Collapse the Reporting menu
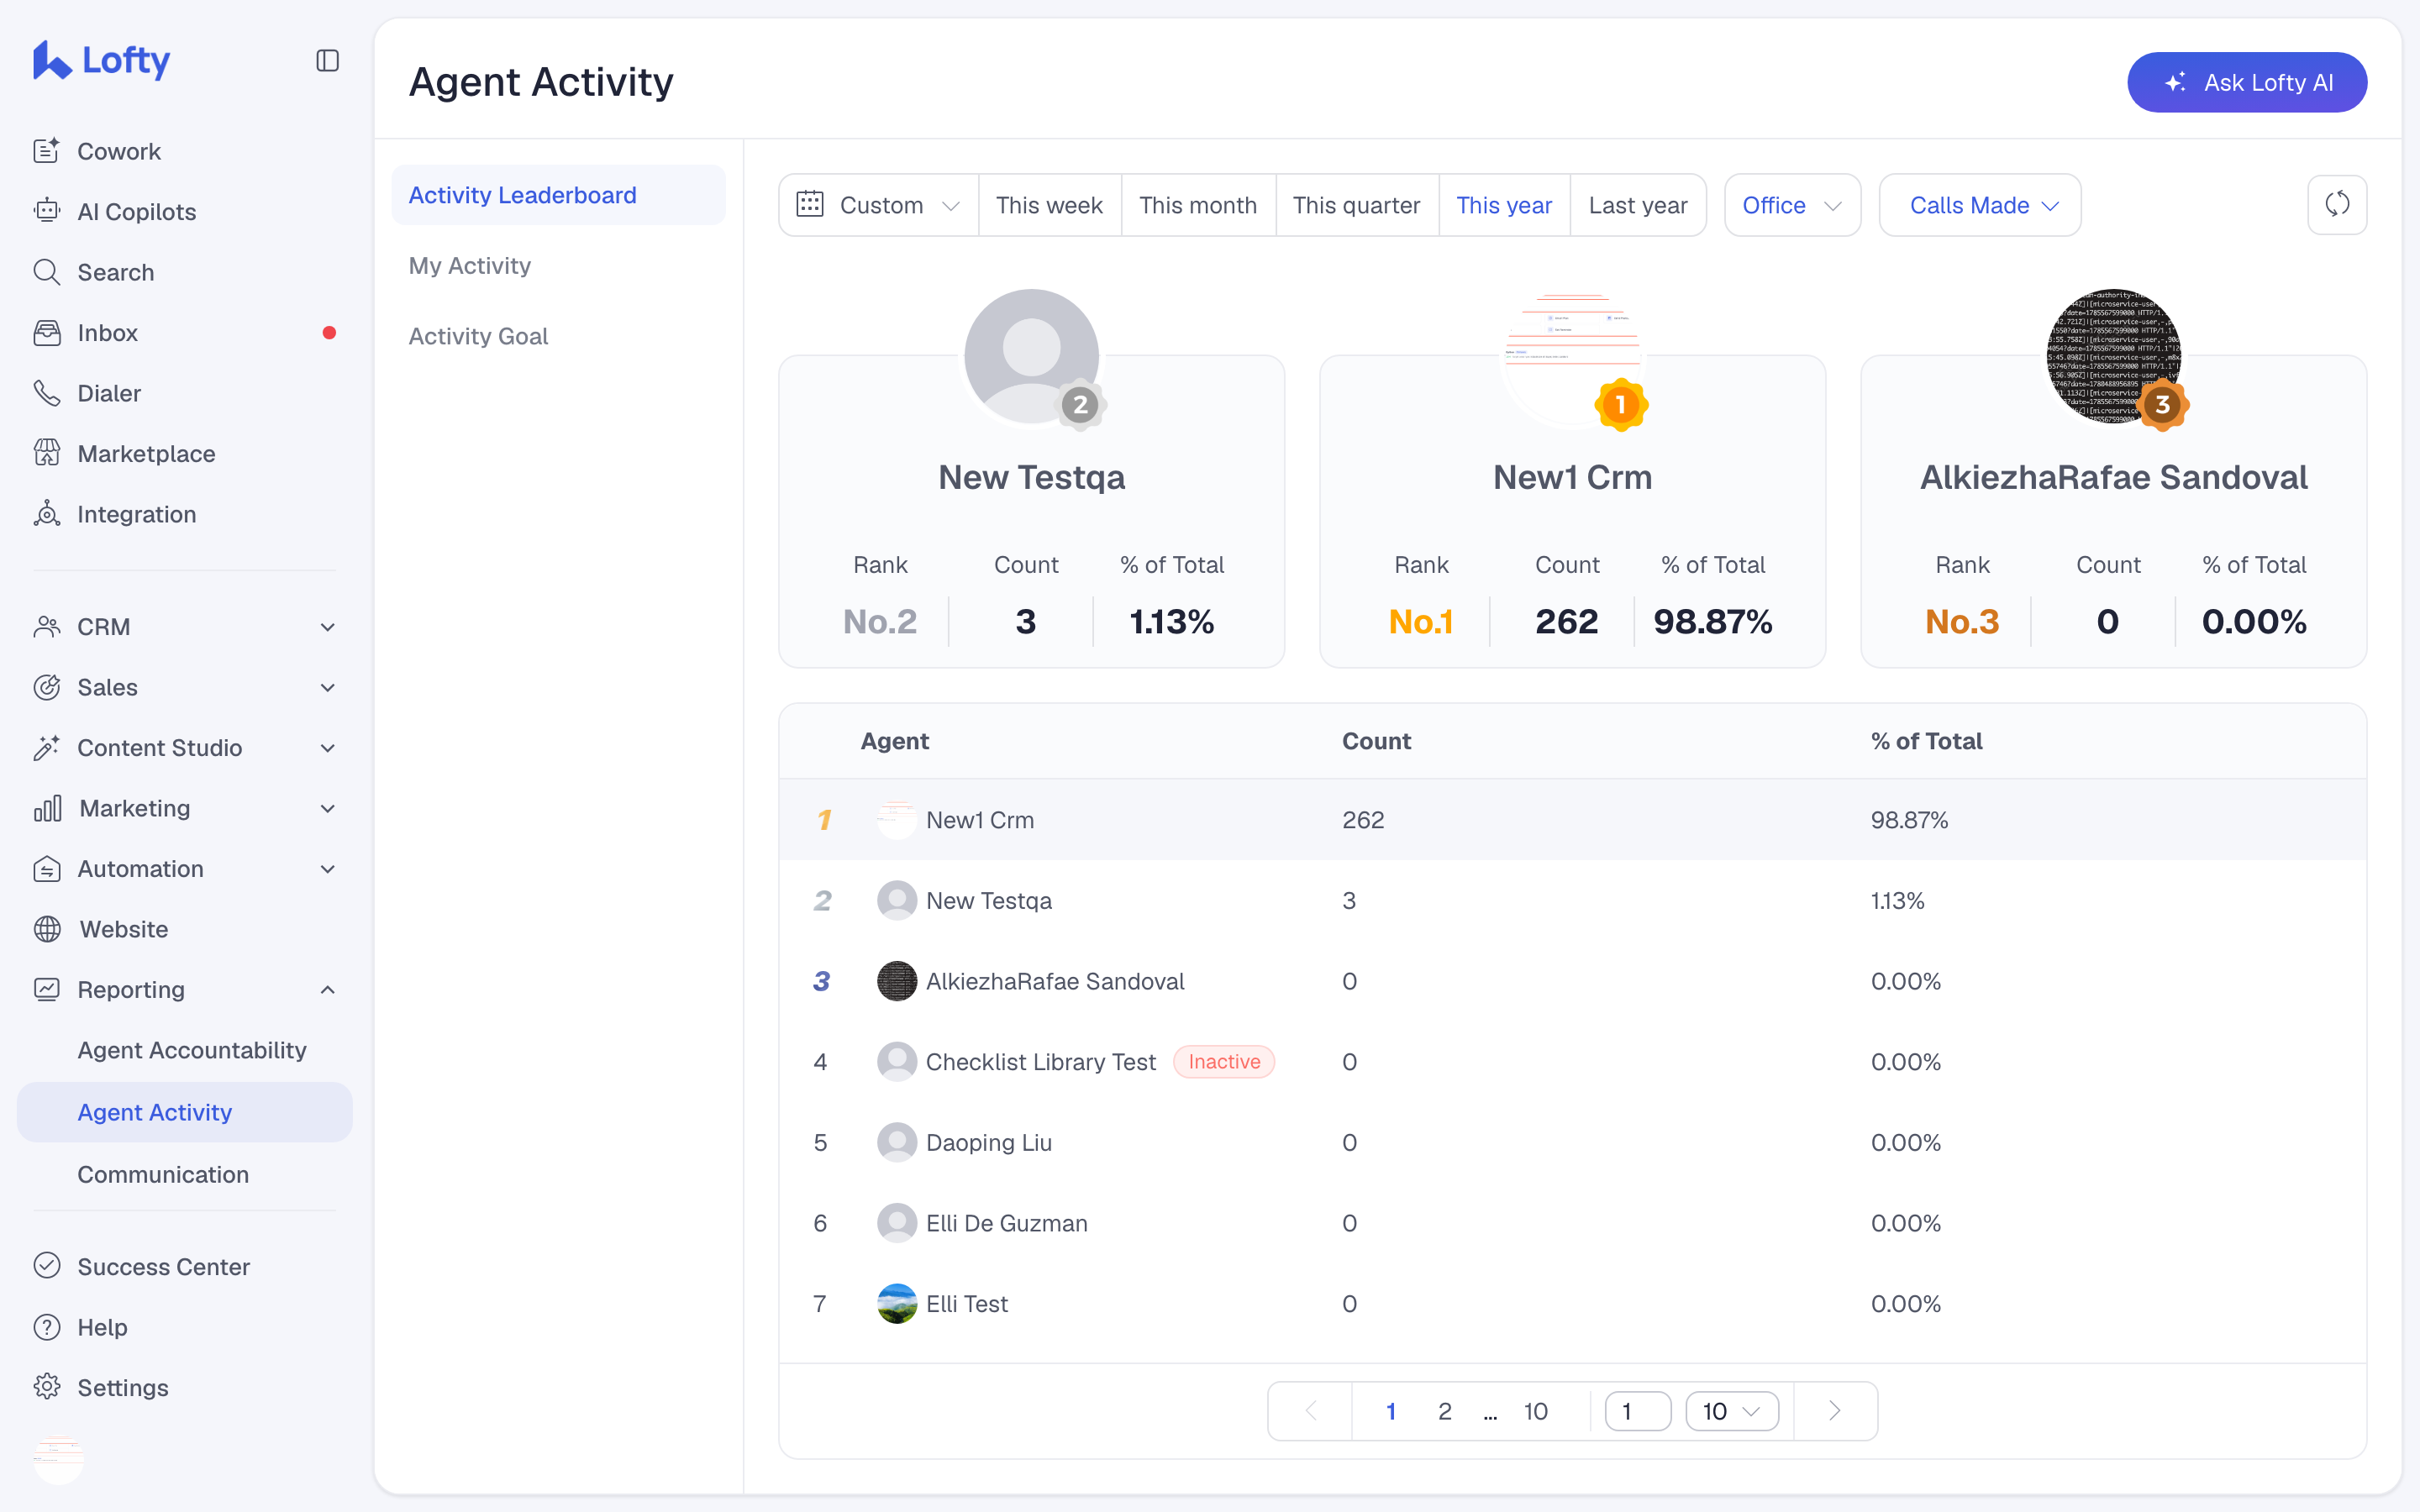 coord(184,990)
